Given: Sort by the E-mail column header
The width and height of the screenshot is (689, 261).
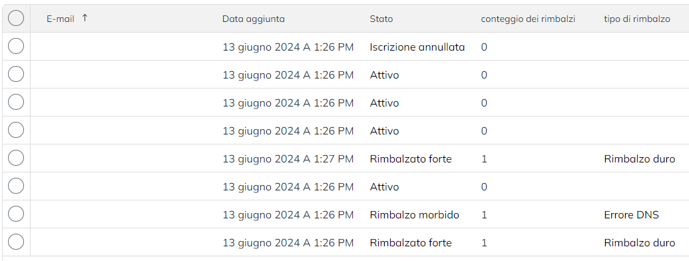Looking at the screenshot, I should (60, 19).
